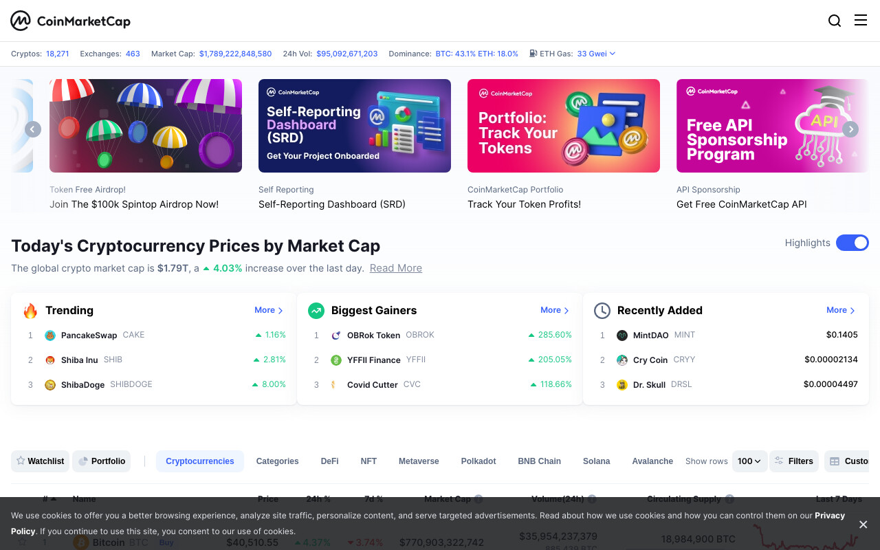Screen dimensions: 880x550
Task: Turn off the Highlights toggle
Action: (852, 243)
